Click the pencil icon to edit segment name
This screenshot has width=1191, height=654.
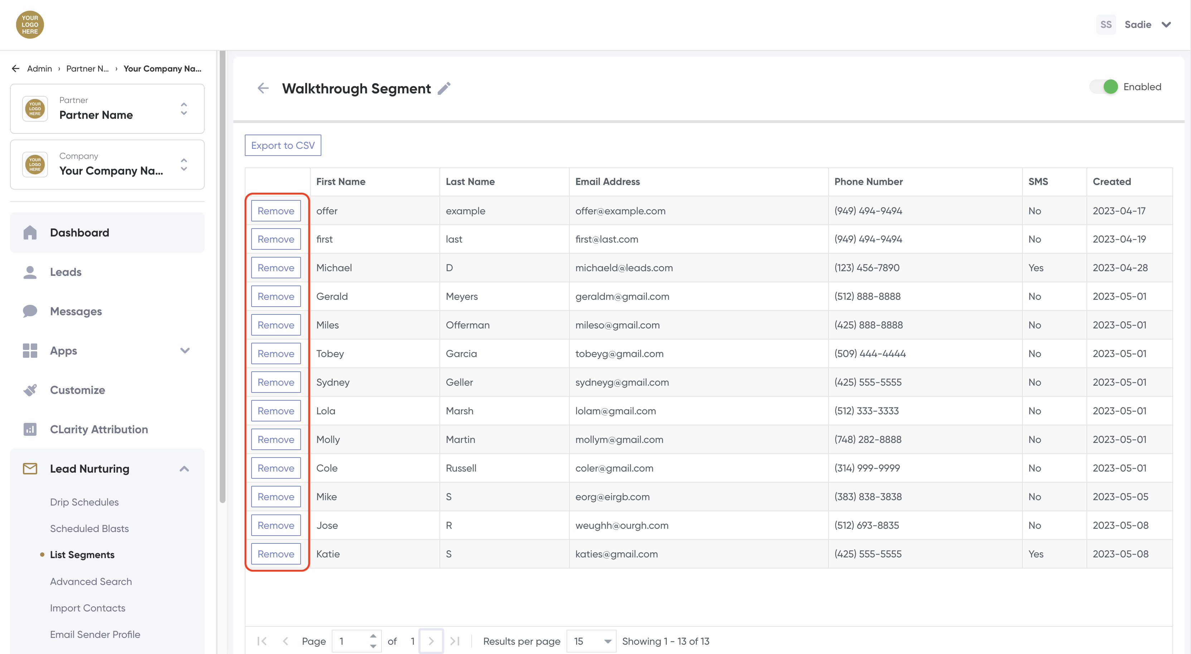point(444,88)
